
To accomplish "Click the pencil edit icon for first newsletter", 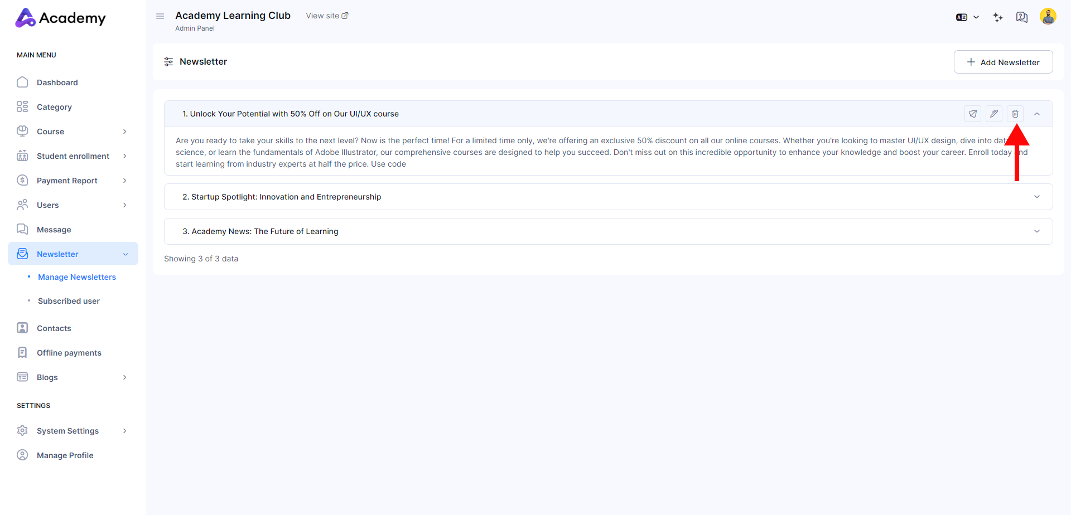I will click(993, 114).
